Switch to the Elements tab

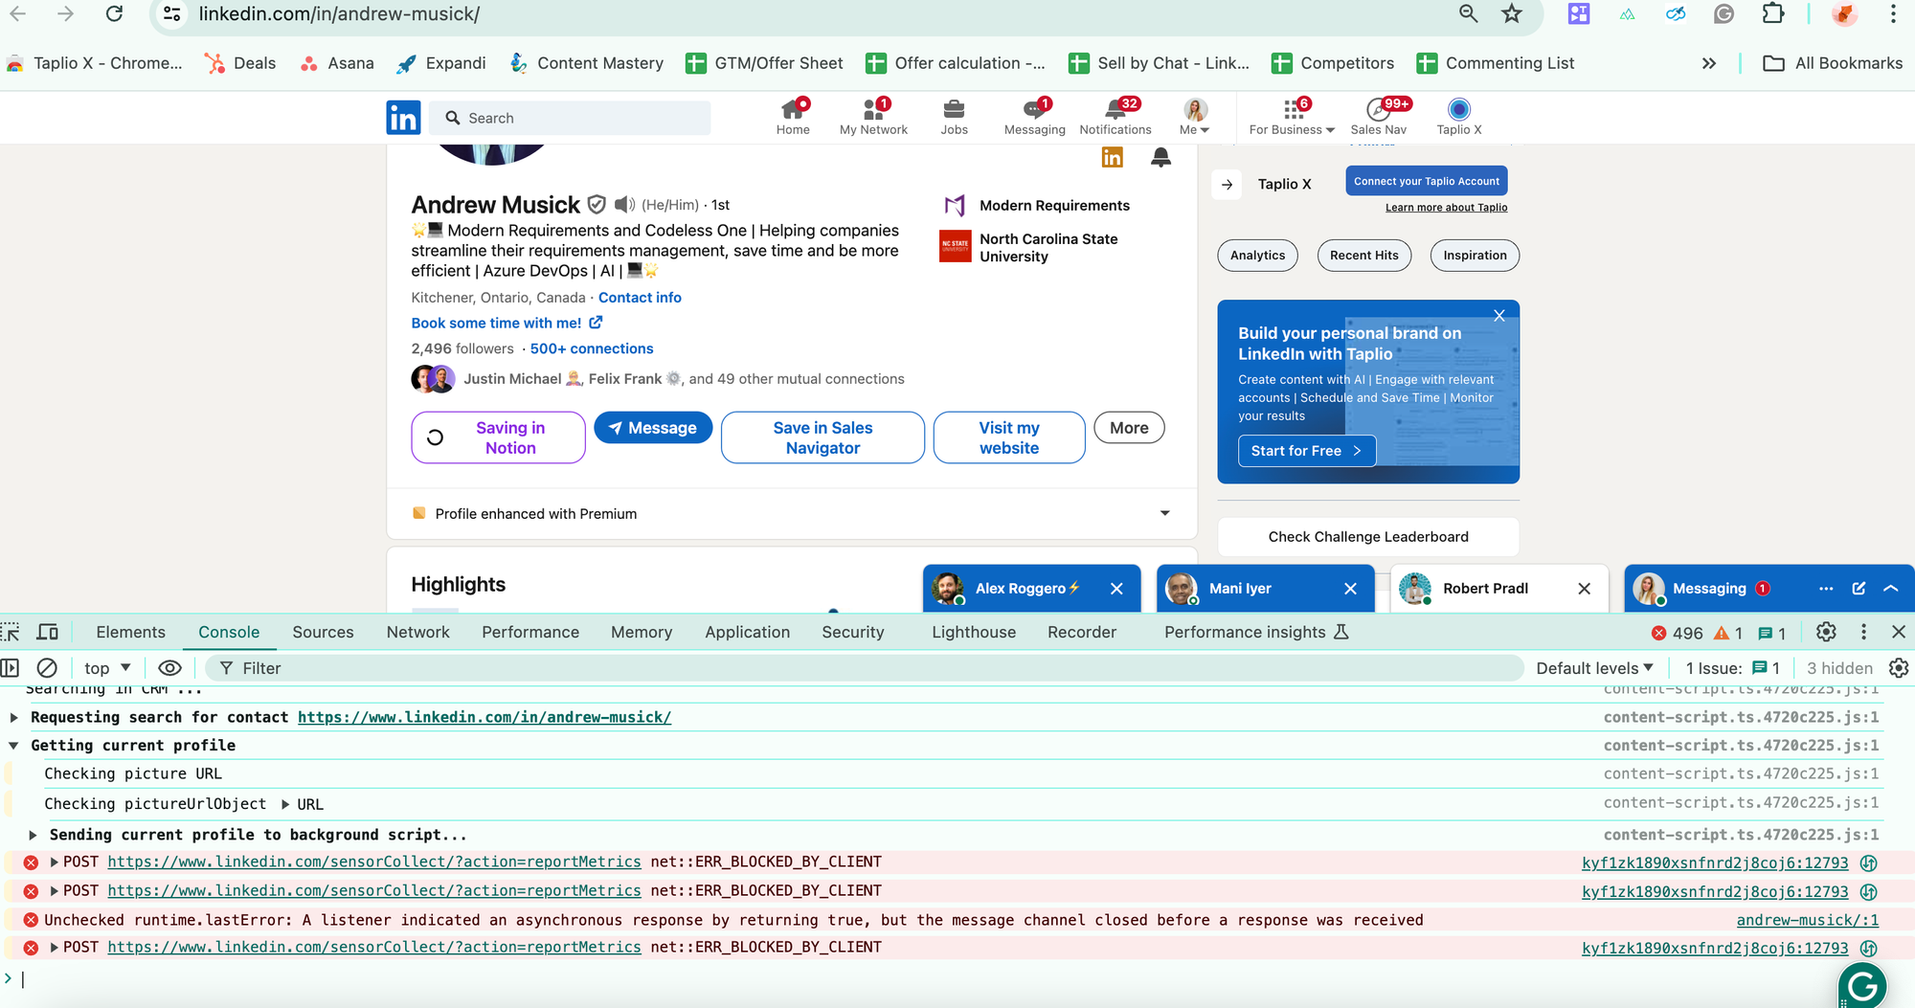130,632
